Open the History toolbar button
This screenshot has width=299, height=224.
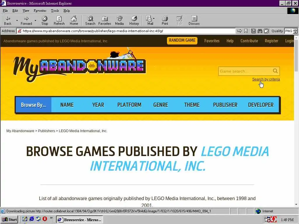tap(134, 21)
